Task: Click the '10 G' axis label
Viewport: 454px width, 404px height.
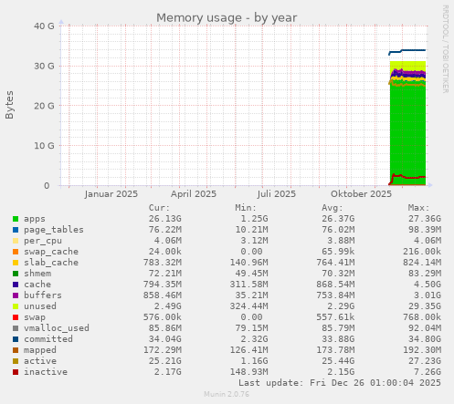Action: point(44,146)
